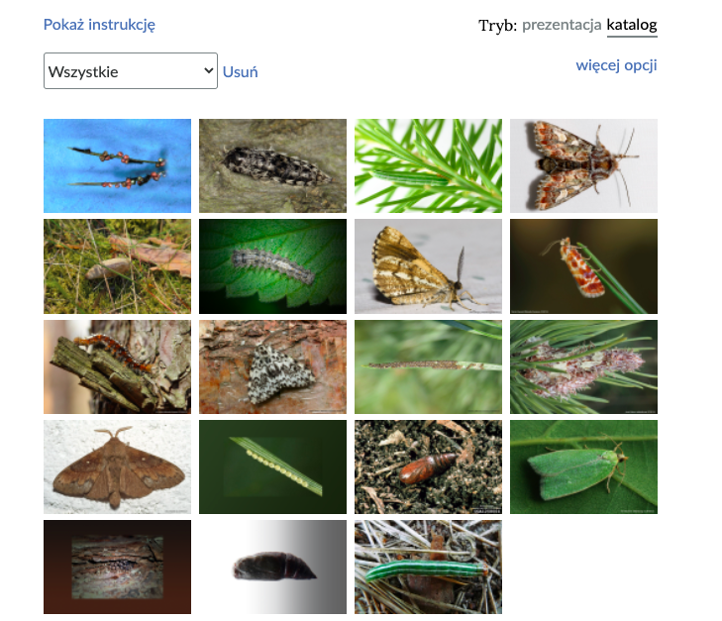Open the green moth on leaf thumbnail
Screen dimensions: 722x621
(x=583, y=466)
